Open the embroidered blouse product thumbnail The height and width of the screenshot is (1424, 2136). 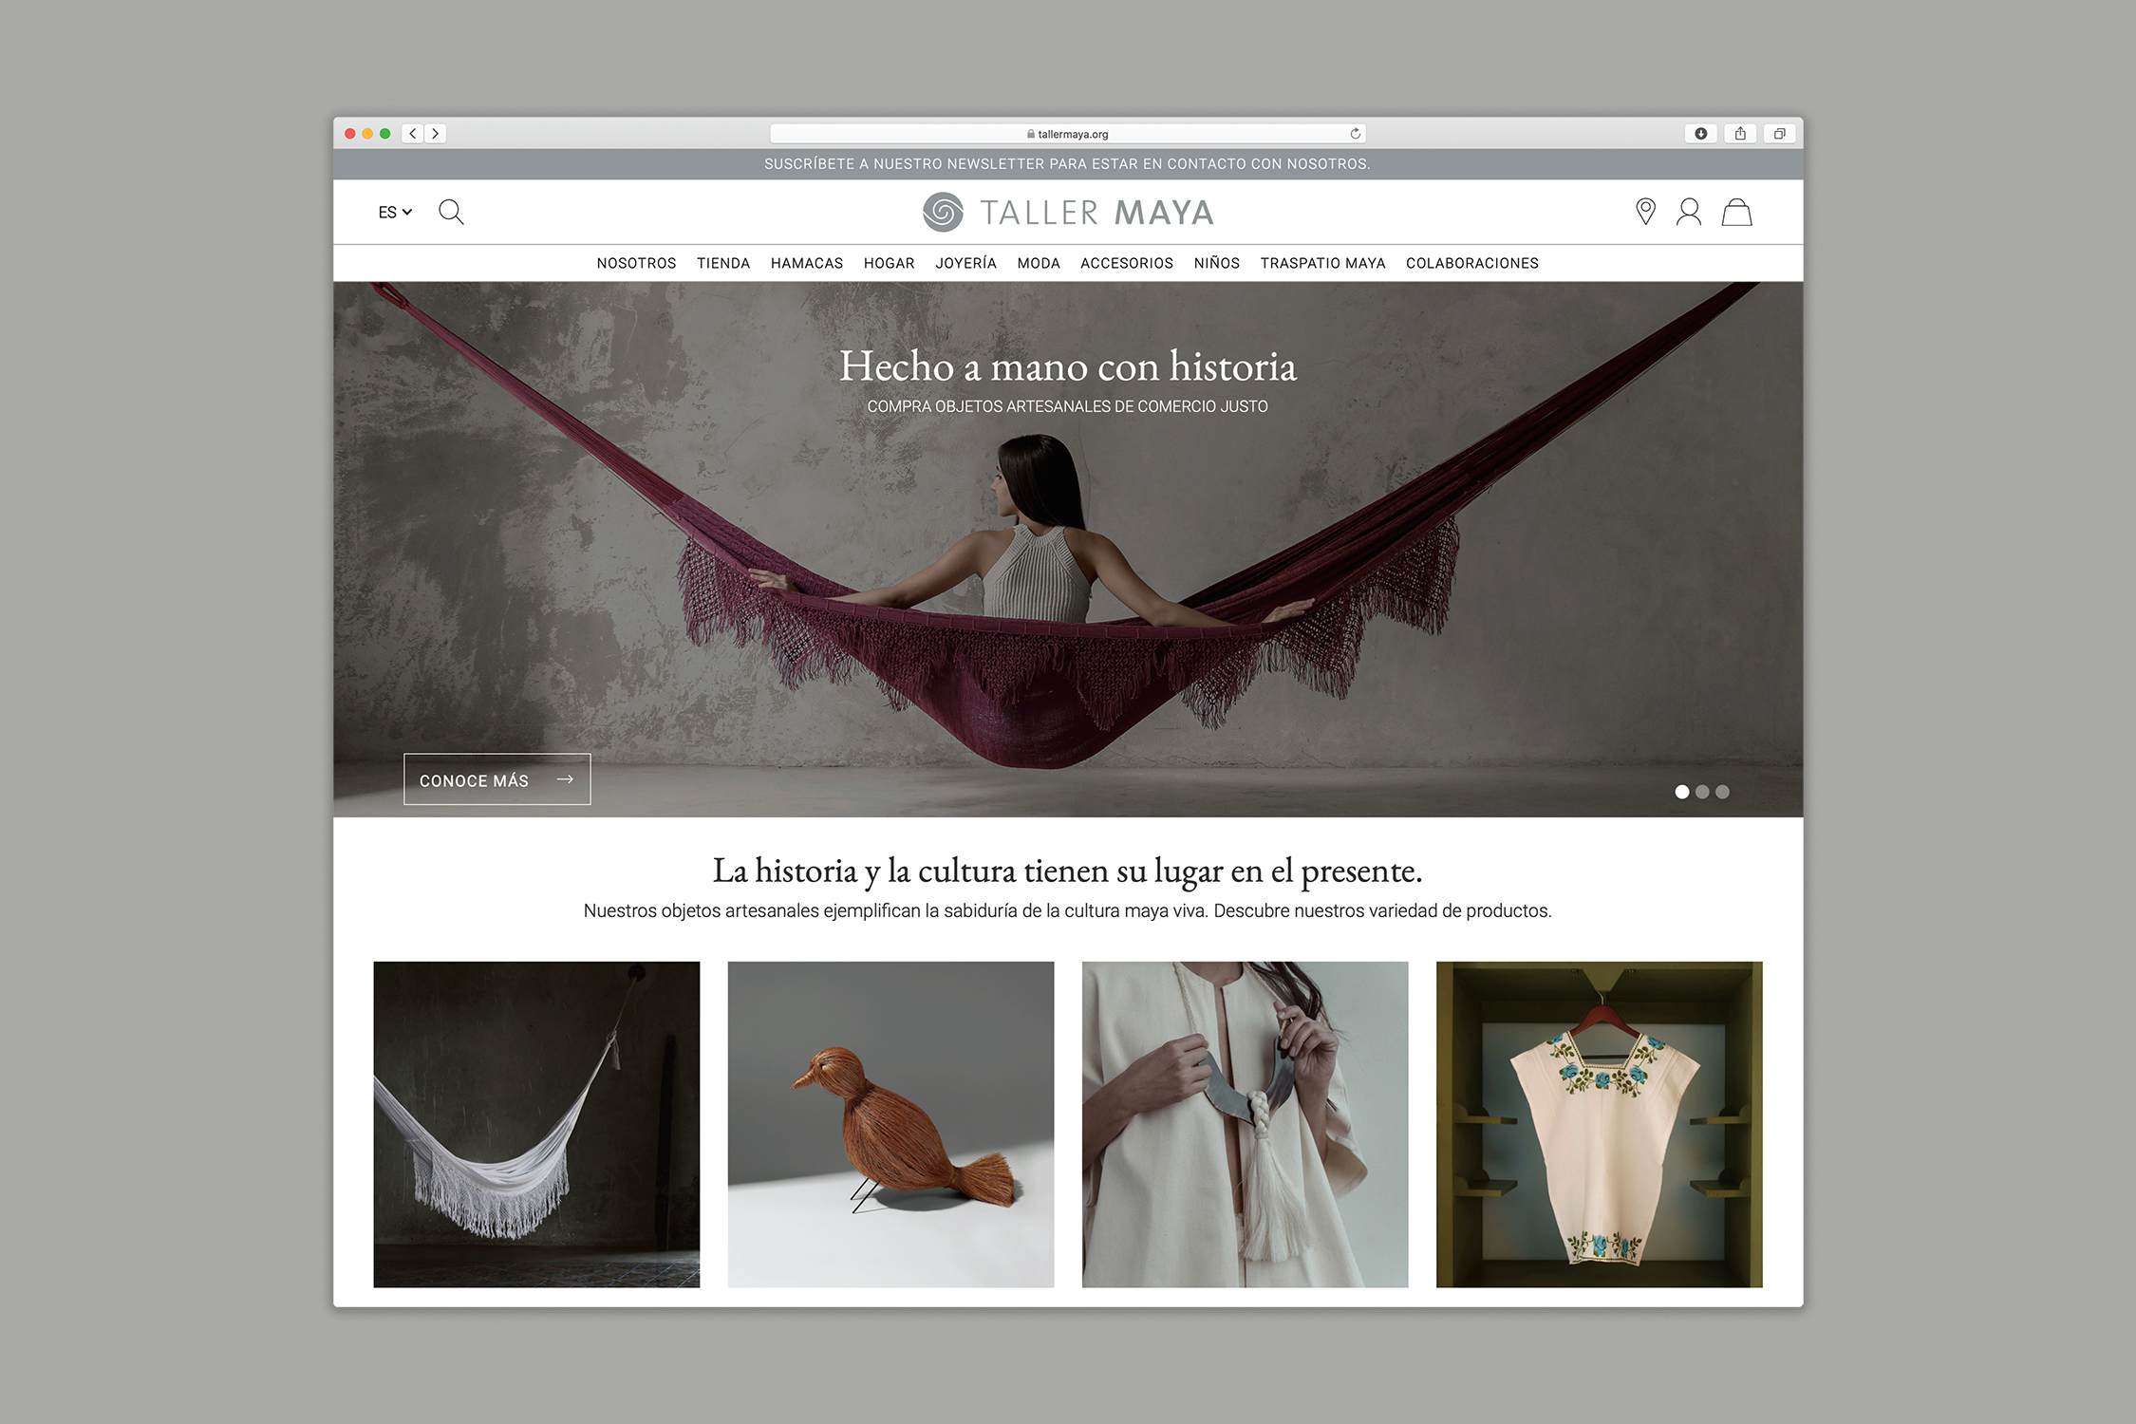pos(1600,1124)
